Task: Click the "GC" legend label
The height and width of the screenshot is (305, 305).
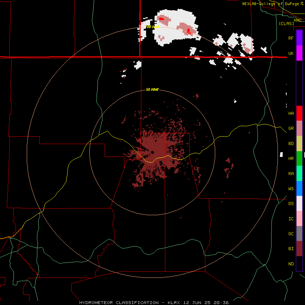Action: (x=291, y=233)
